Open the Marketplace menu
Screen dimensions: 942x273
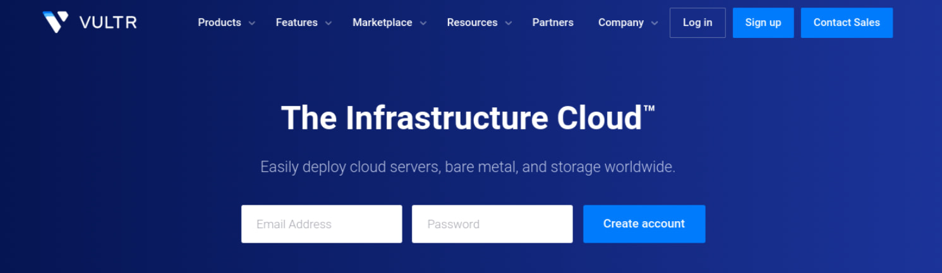click(382, 23)
